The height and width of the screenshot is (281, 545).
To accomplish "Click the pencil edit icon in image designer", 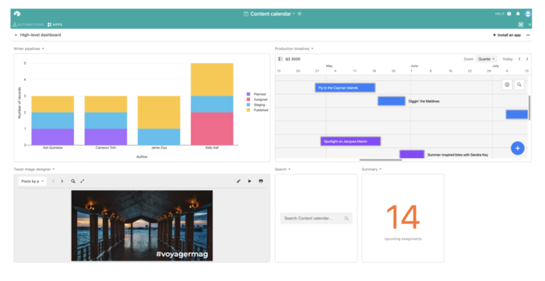I will click(238, 181).
